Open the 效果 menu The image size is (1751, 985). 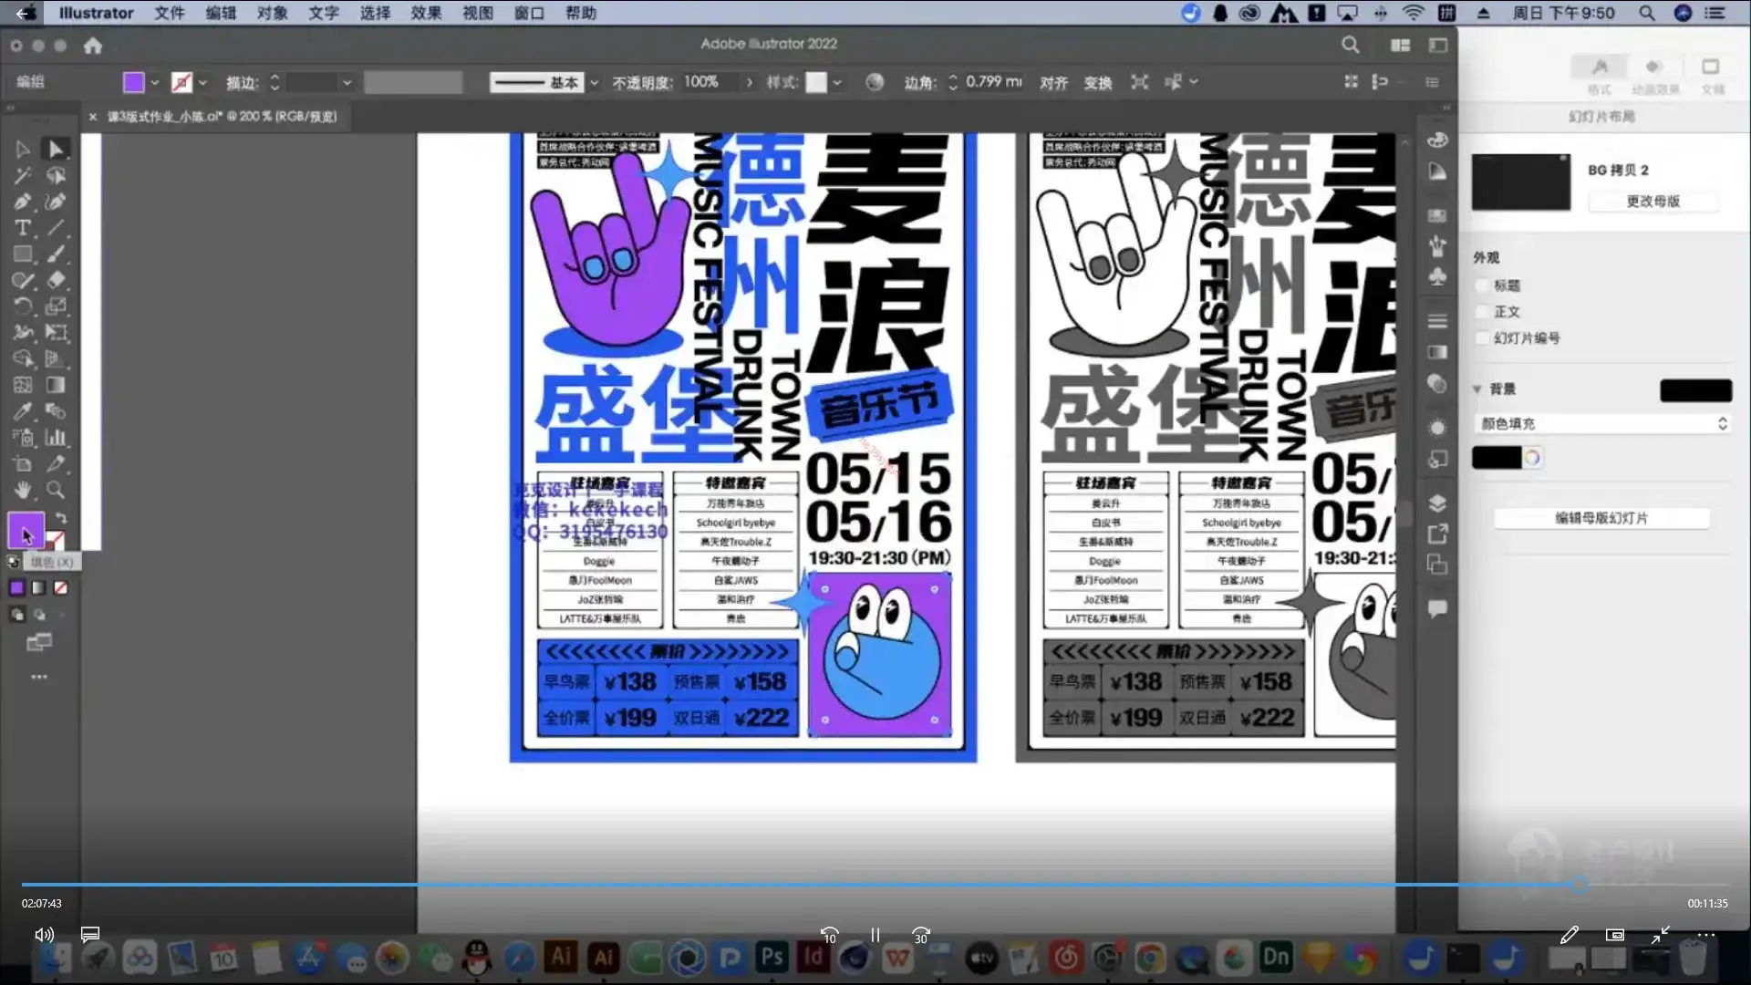point(426,13)
